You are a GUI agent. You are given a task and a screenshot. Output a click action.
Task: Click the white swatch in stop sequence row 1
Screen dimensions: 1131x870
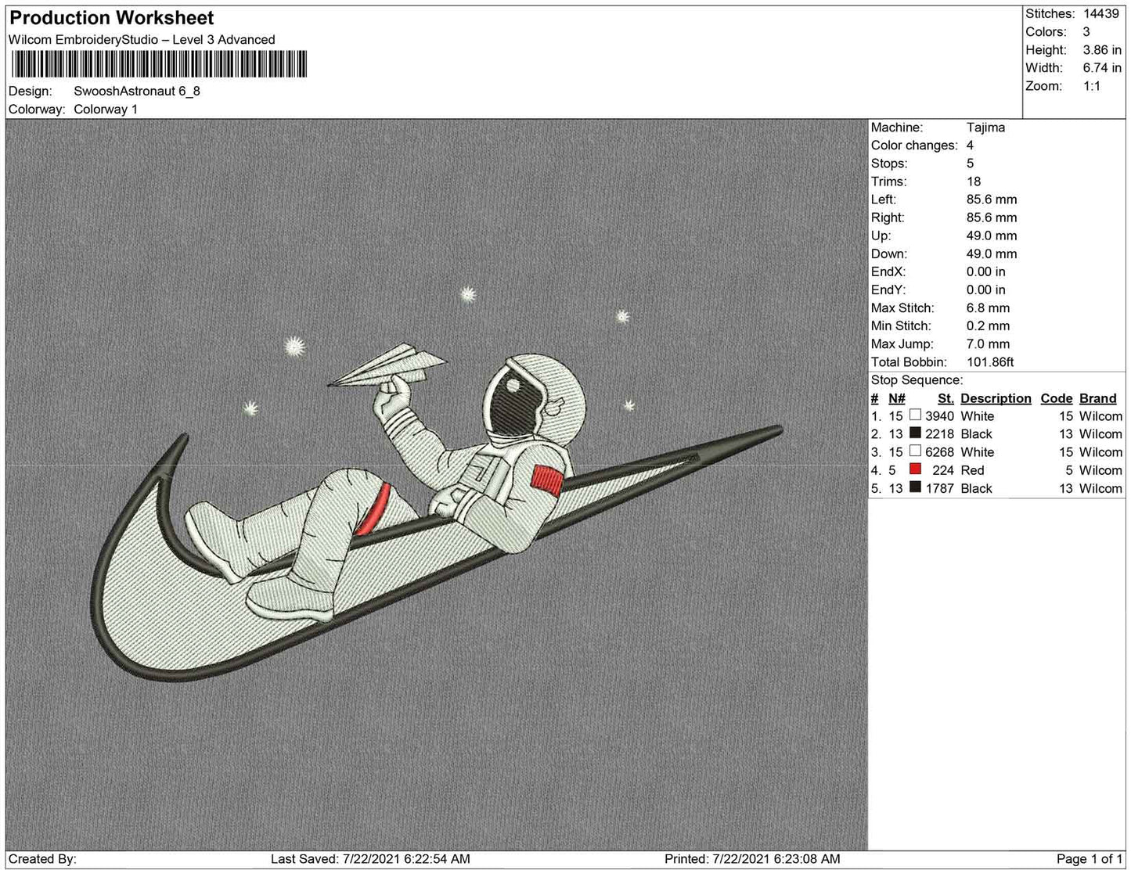point(915,415)
